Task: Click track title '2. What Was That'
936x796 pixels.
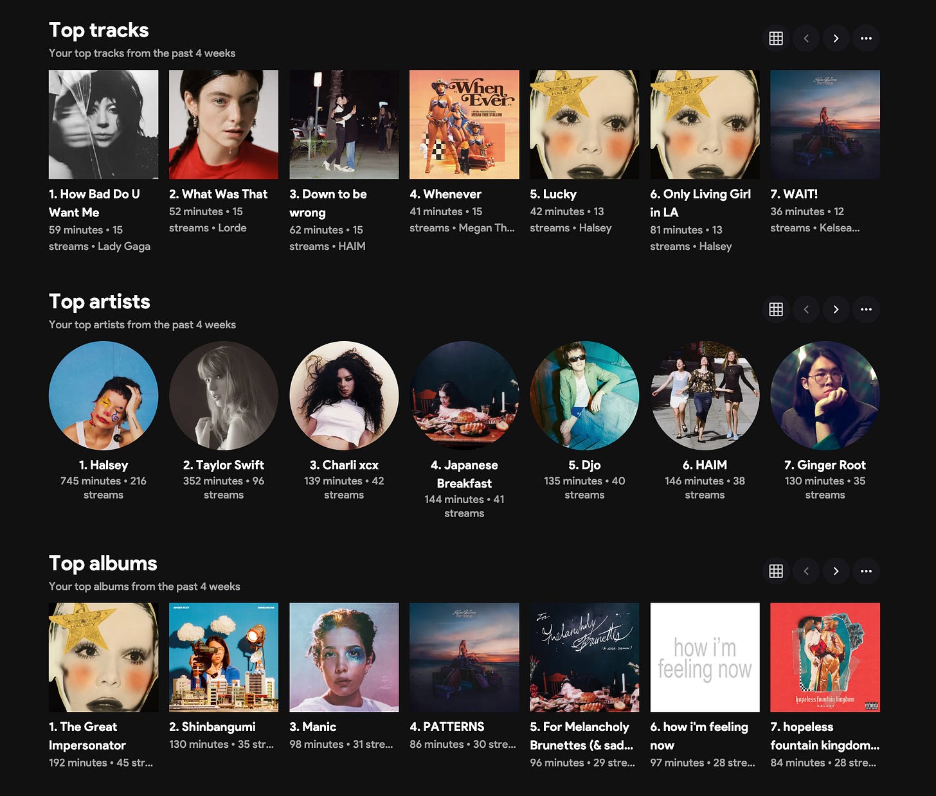Action: tap(219, 194)
